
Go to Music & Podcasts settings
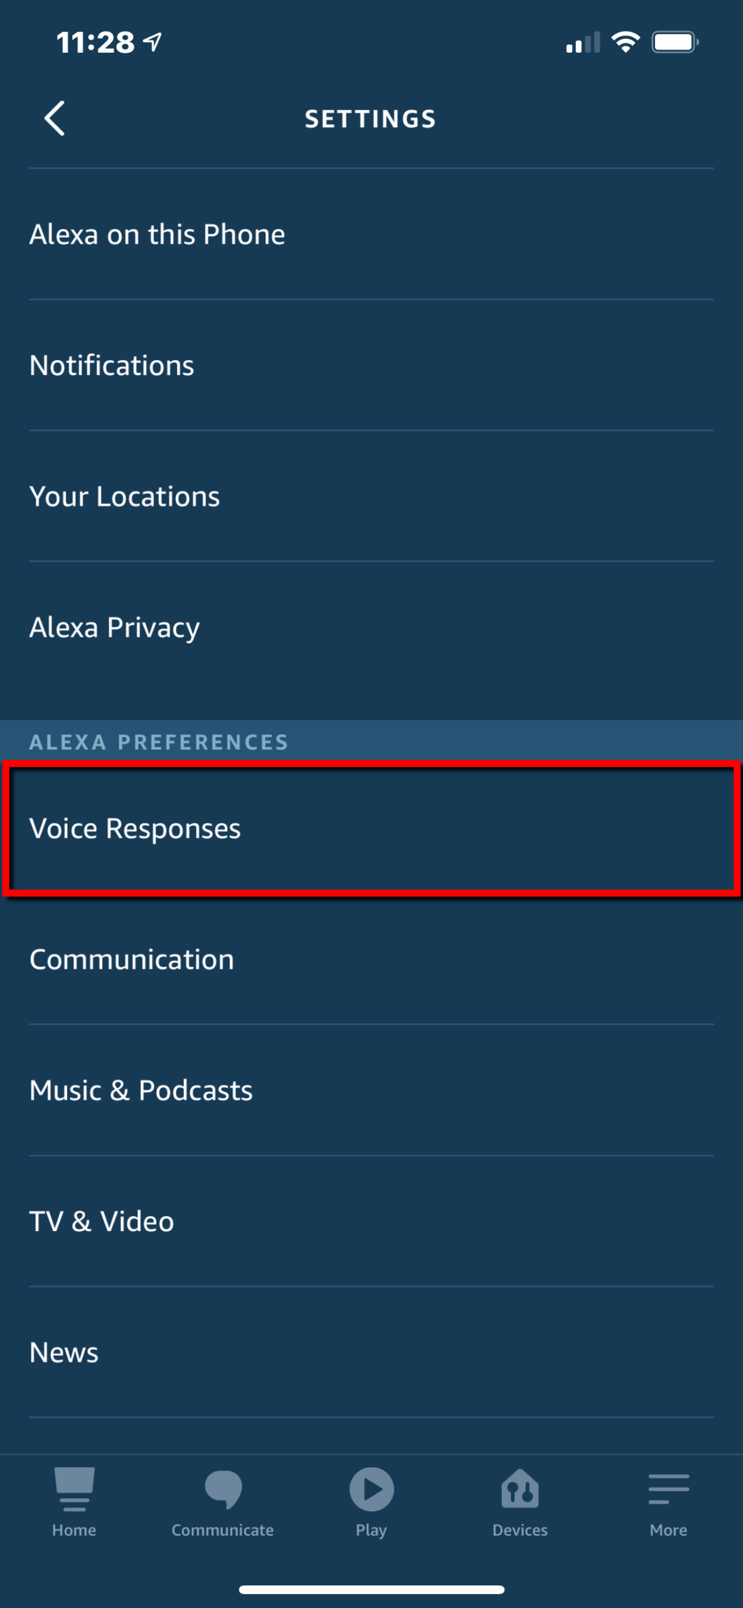[371, 1090]
